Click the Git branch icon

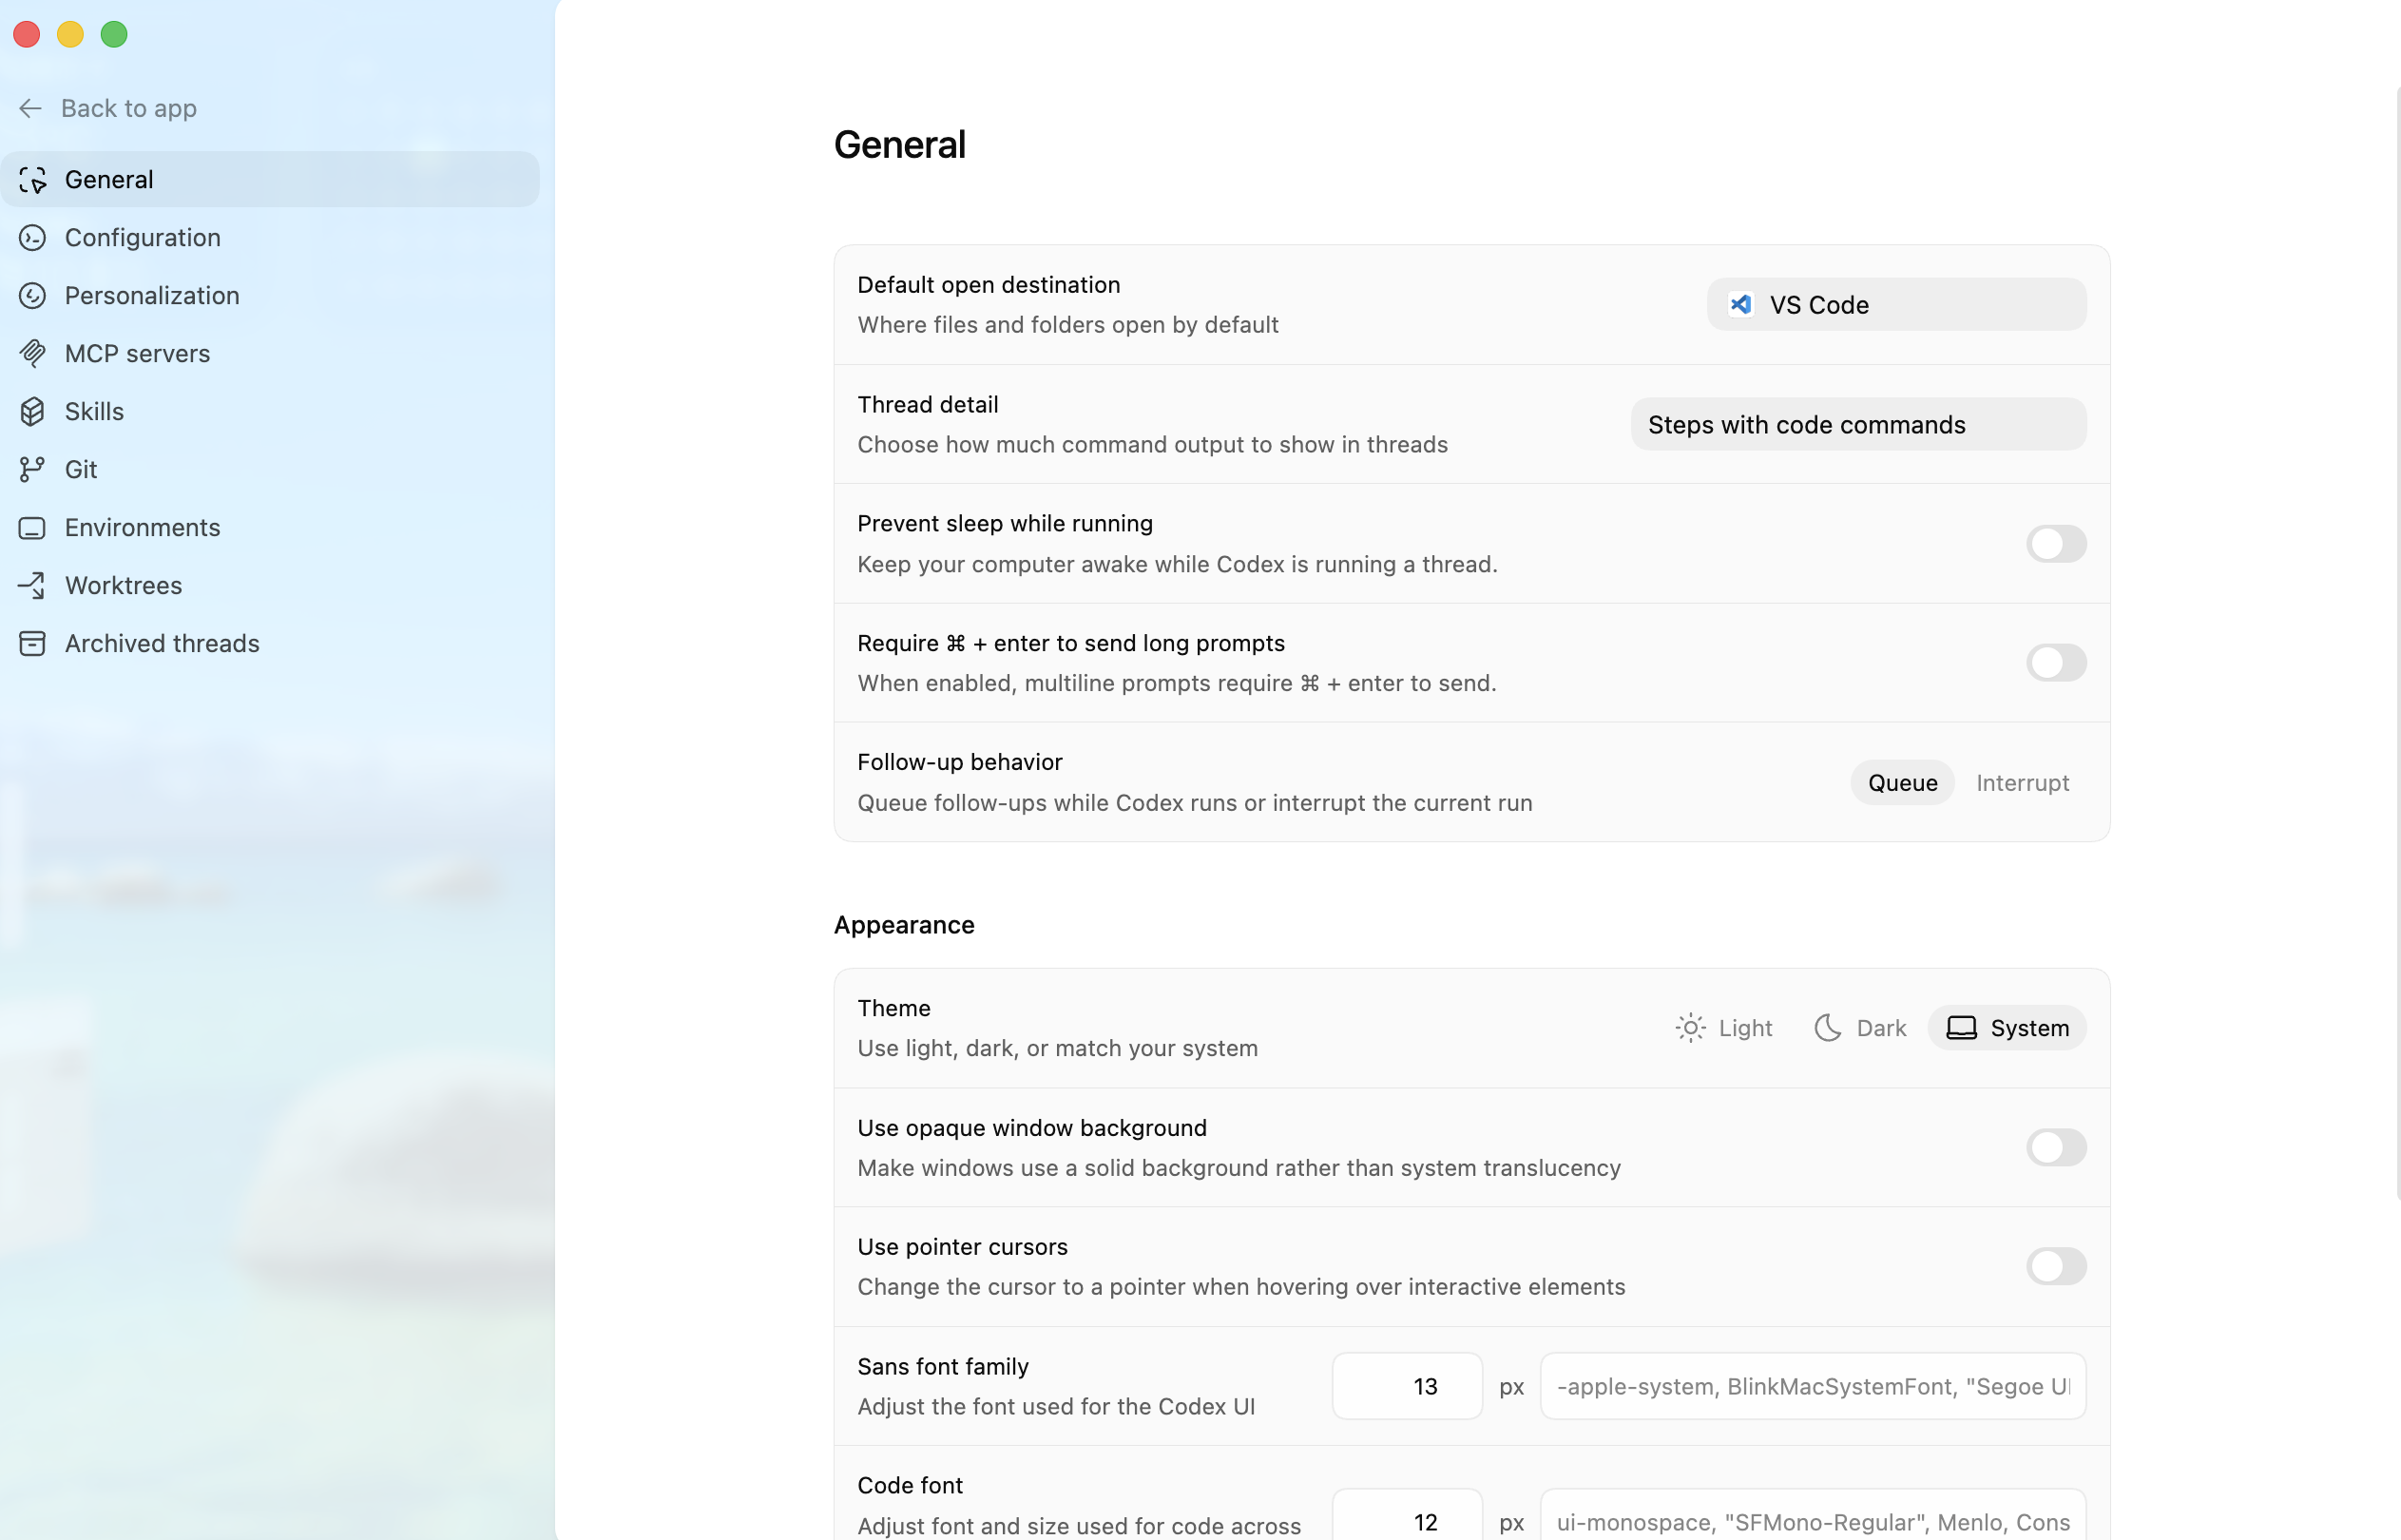coord(32,469)
